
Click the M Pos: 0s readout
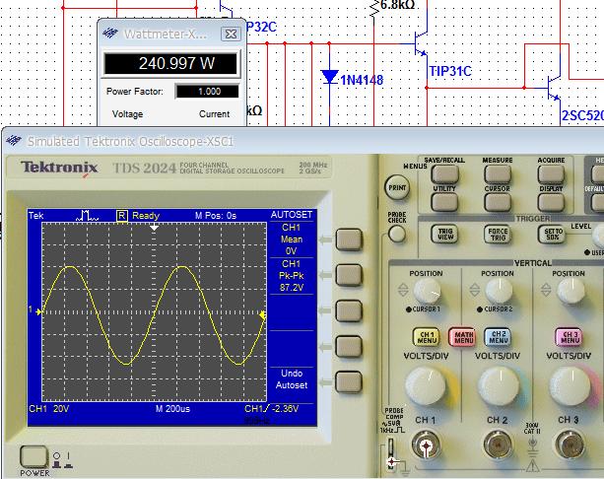(x=216, y=216)
